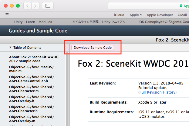The image size is (189, 126).
Task: Zoom the window with the green button
Action: click(x=18, y=6)
